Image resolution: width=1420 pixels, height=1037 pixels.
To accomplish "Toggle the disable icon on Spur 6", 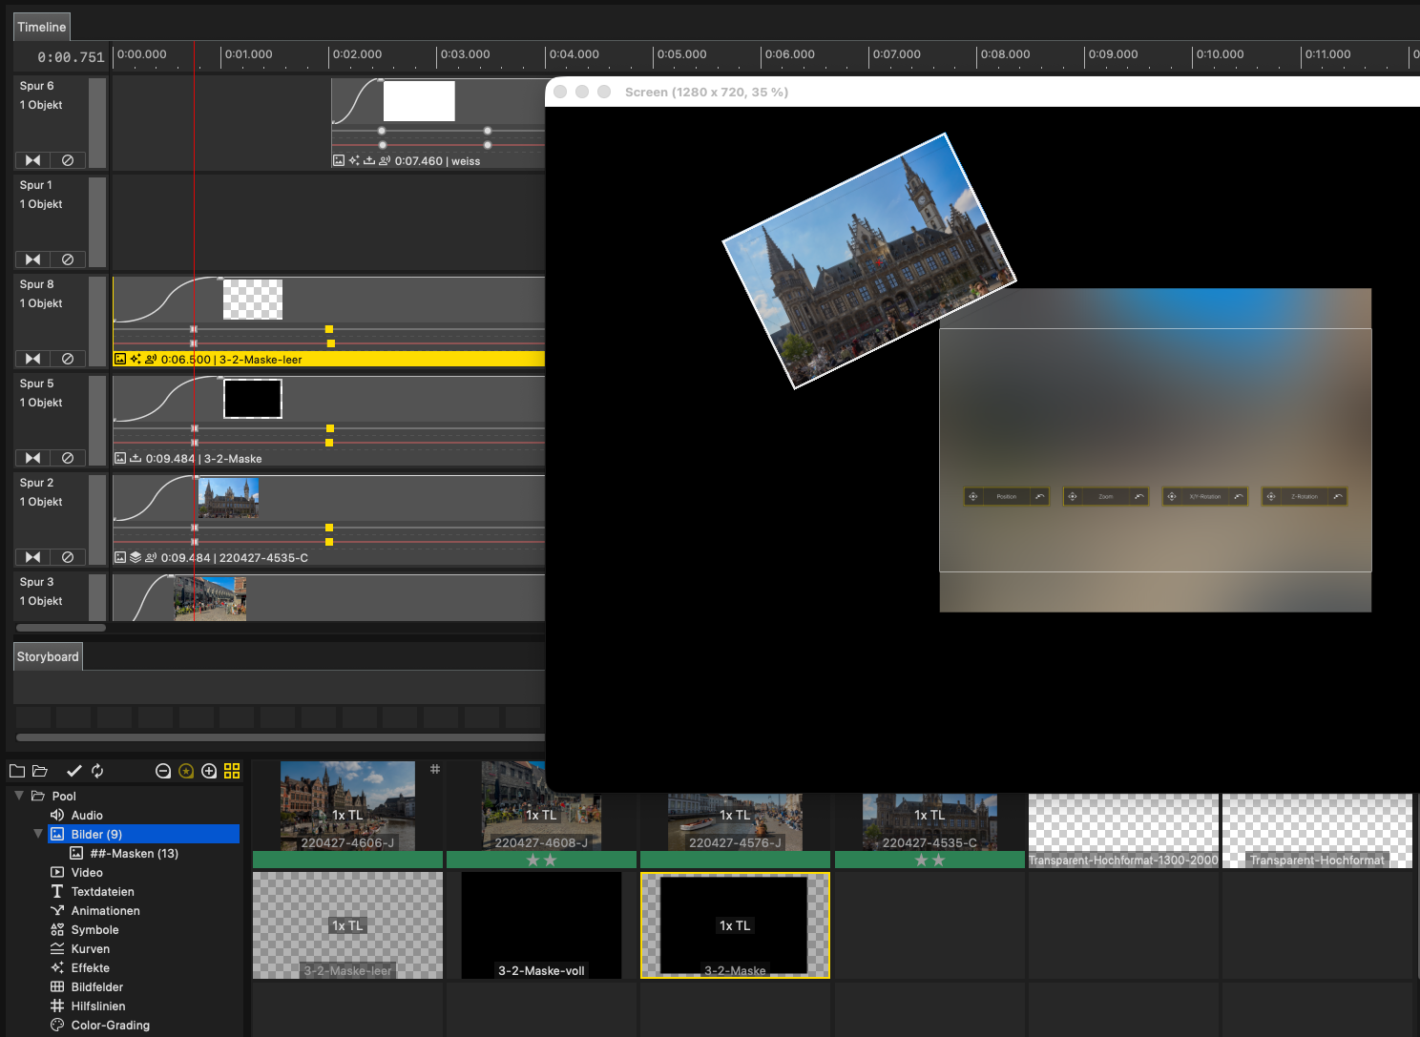I will (x=68, y=160).
